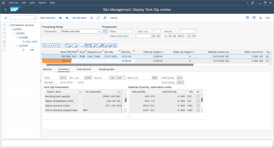Open the Edit menu
Image resolution: width=274 pixels, height=148 pixels.
pos(24,3)
